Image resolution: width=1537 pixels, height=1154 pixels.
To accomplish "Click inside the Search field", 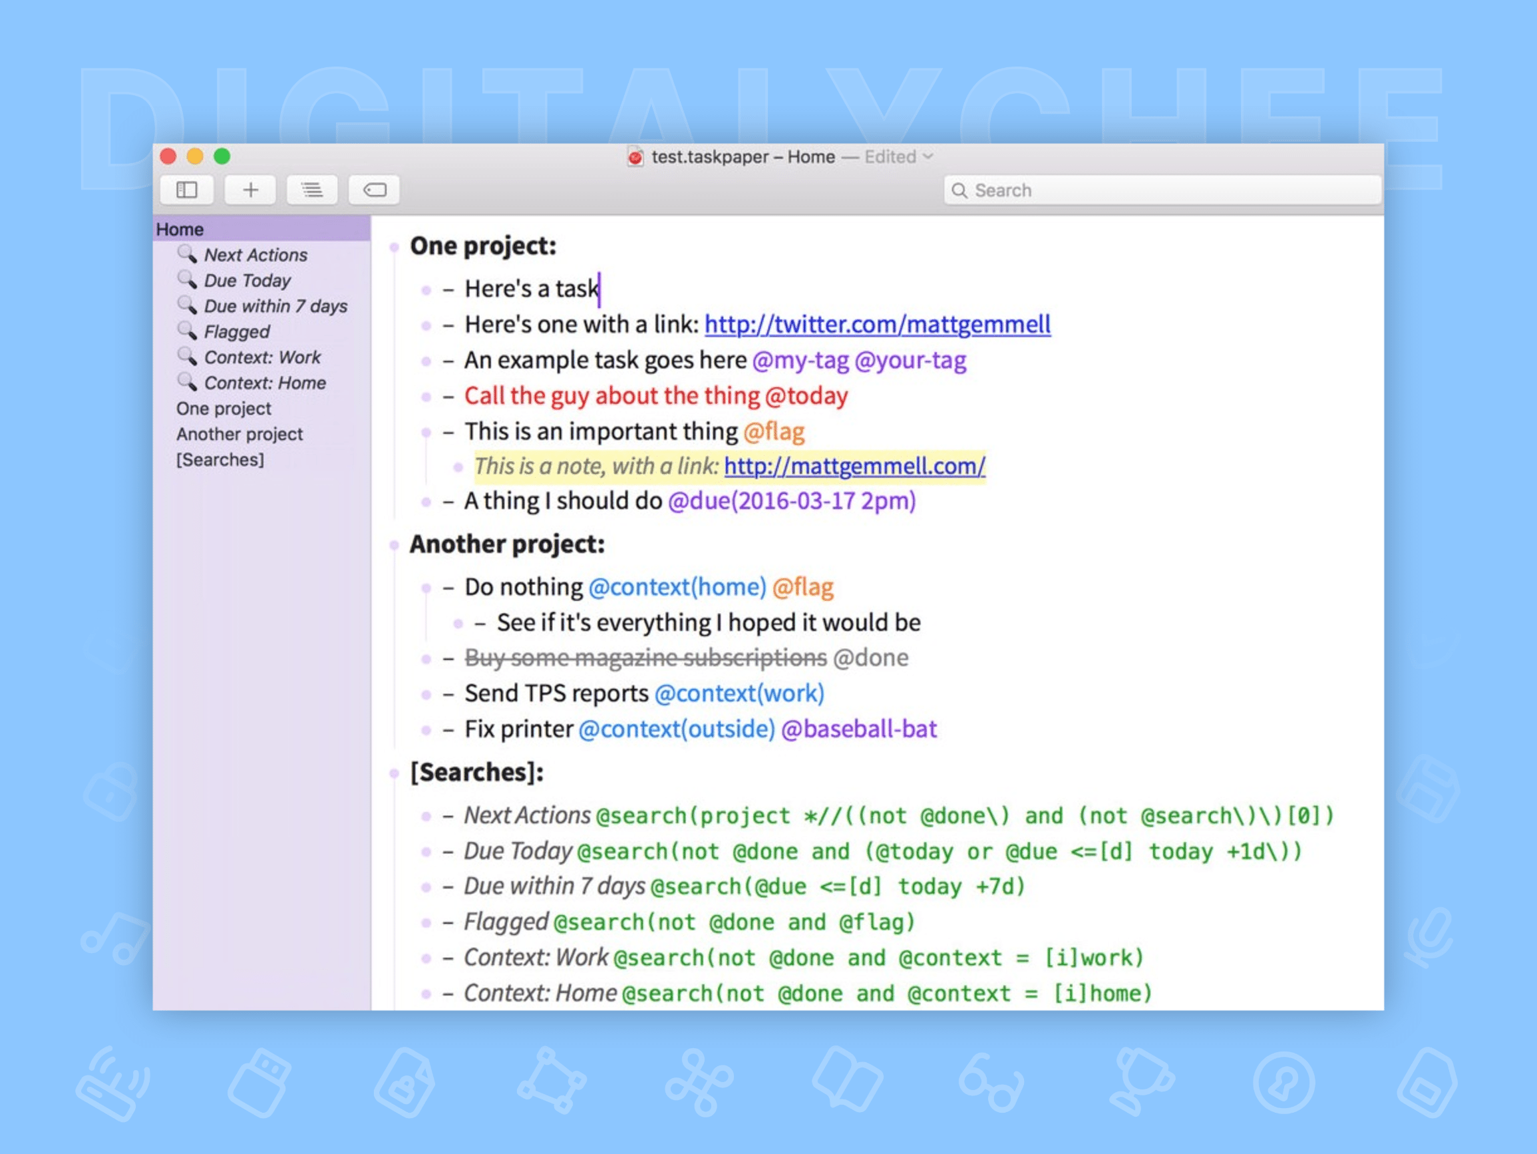I will tap(1160, 189).
